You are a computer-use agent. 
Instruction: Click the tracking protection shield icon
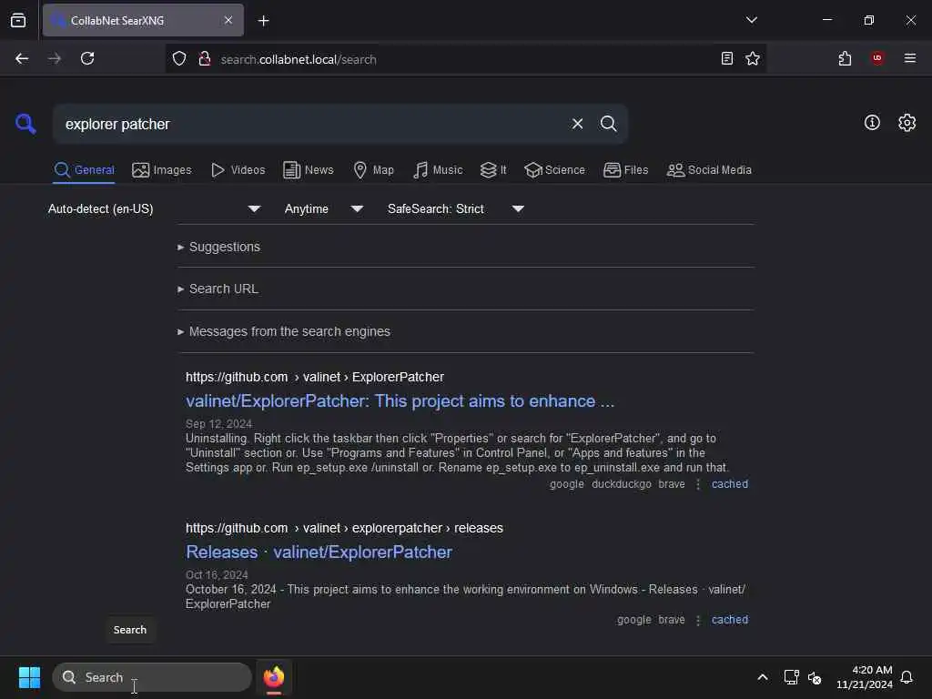tap(179, 59)
